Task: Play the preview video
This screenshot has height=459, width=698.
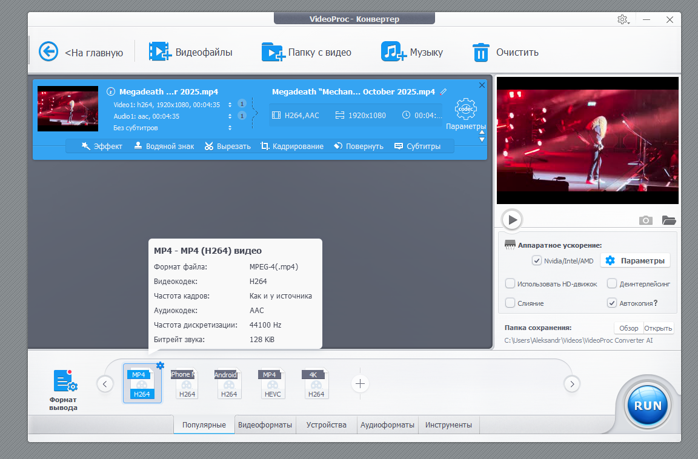Action: [512, 220]
